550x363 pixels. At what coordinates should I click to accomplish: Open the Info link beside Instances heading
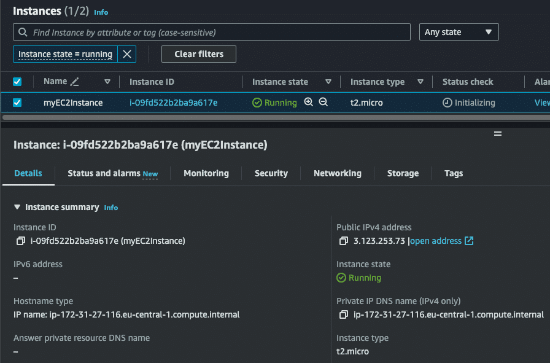click(101, 12)
